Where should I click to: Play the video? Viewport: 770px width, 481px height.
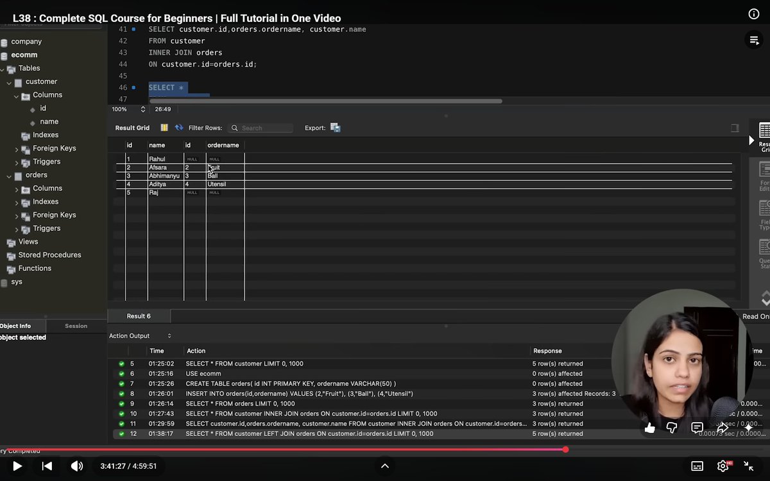point(17,466)
